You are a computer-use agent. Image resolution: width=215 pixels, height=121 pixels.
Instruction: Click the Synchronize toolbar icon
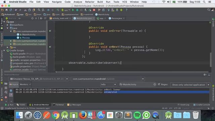[11, 10]
